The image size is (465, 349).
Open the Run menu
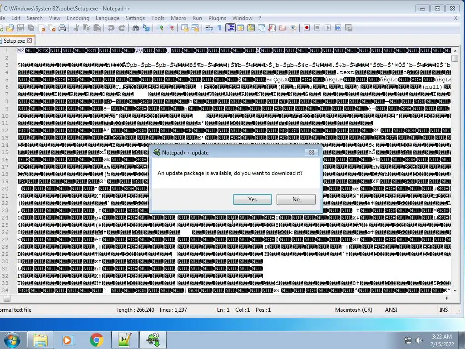coord(197,18)
